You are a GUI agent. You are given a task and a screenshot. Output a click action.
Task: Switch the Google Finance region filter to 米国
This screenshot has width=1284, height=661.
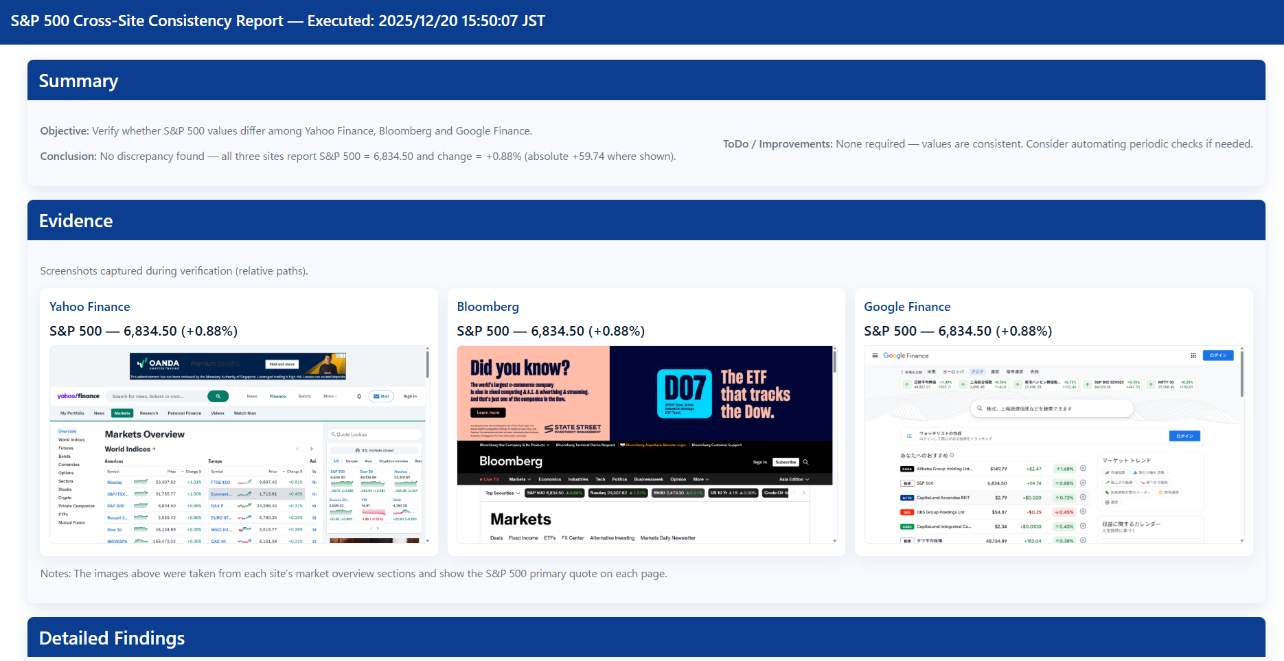point(931,372)
